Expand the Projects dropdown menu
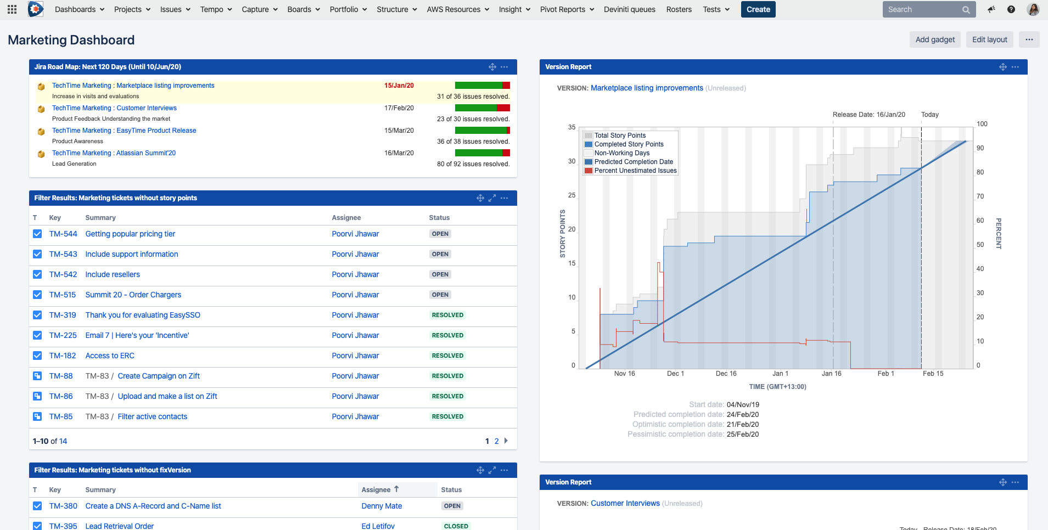This screenshot has width=1048, height=530. point(132,9)
